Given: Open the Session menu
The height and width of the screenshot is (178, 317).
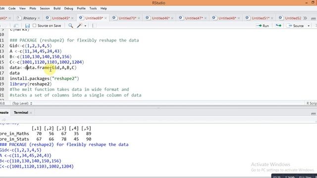Looking at the screenshot, I should point(45,8).
